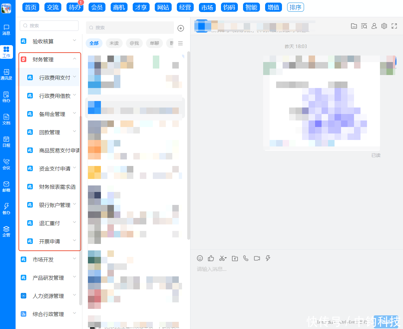Expand the 资金支付申请 chevron
This screenshot has width=403, height=329.
(x=75, y=168)
